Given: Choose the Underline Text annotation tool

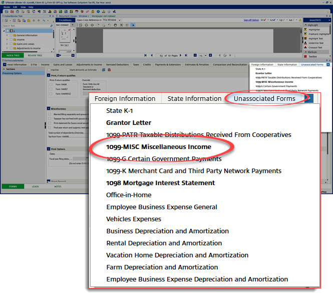Looking at the screenshot, I should [315, 43].
